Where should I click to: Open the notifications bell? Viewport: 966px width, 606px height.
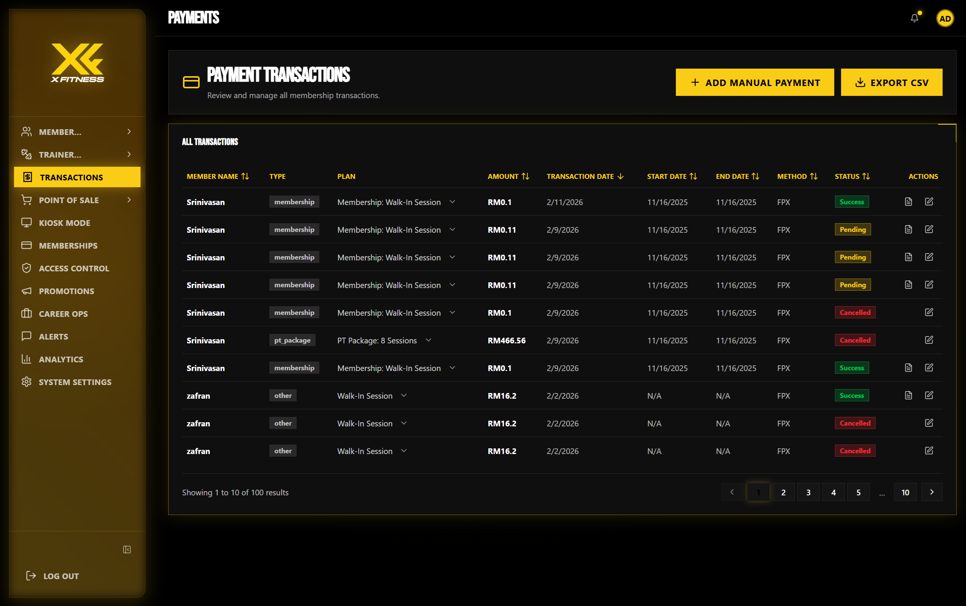pyautogui.click(x=914, y=18)
